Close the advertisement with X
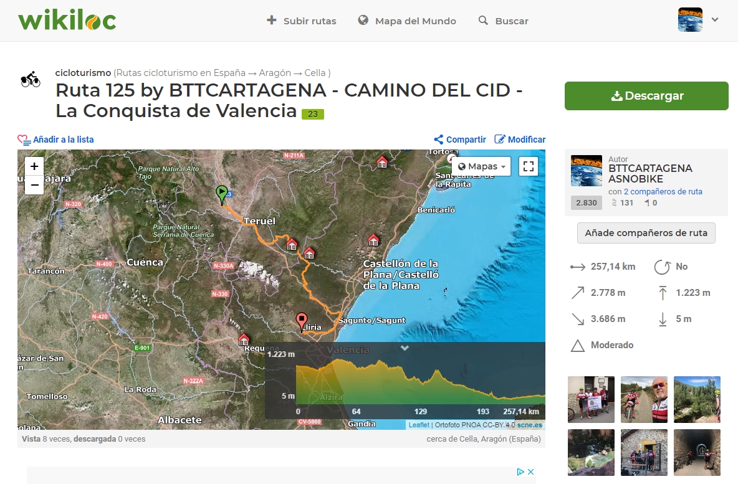 click(531, 472)
